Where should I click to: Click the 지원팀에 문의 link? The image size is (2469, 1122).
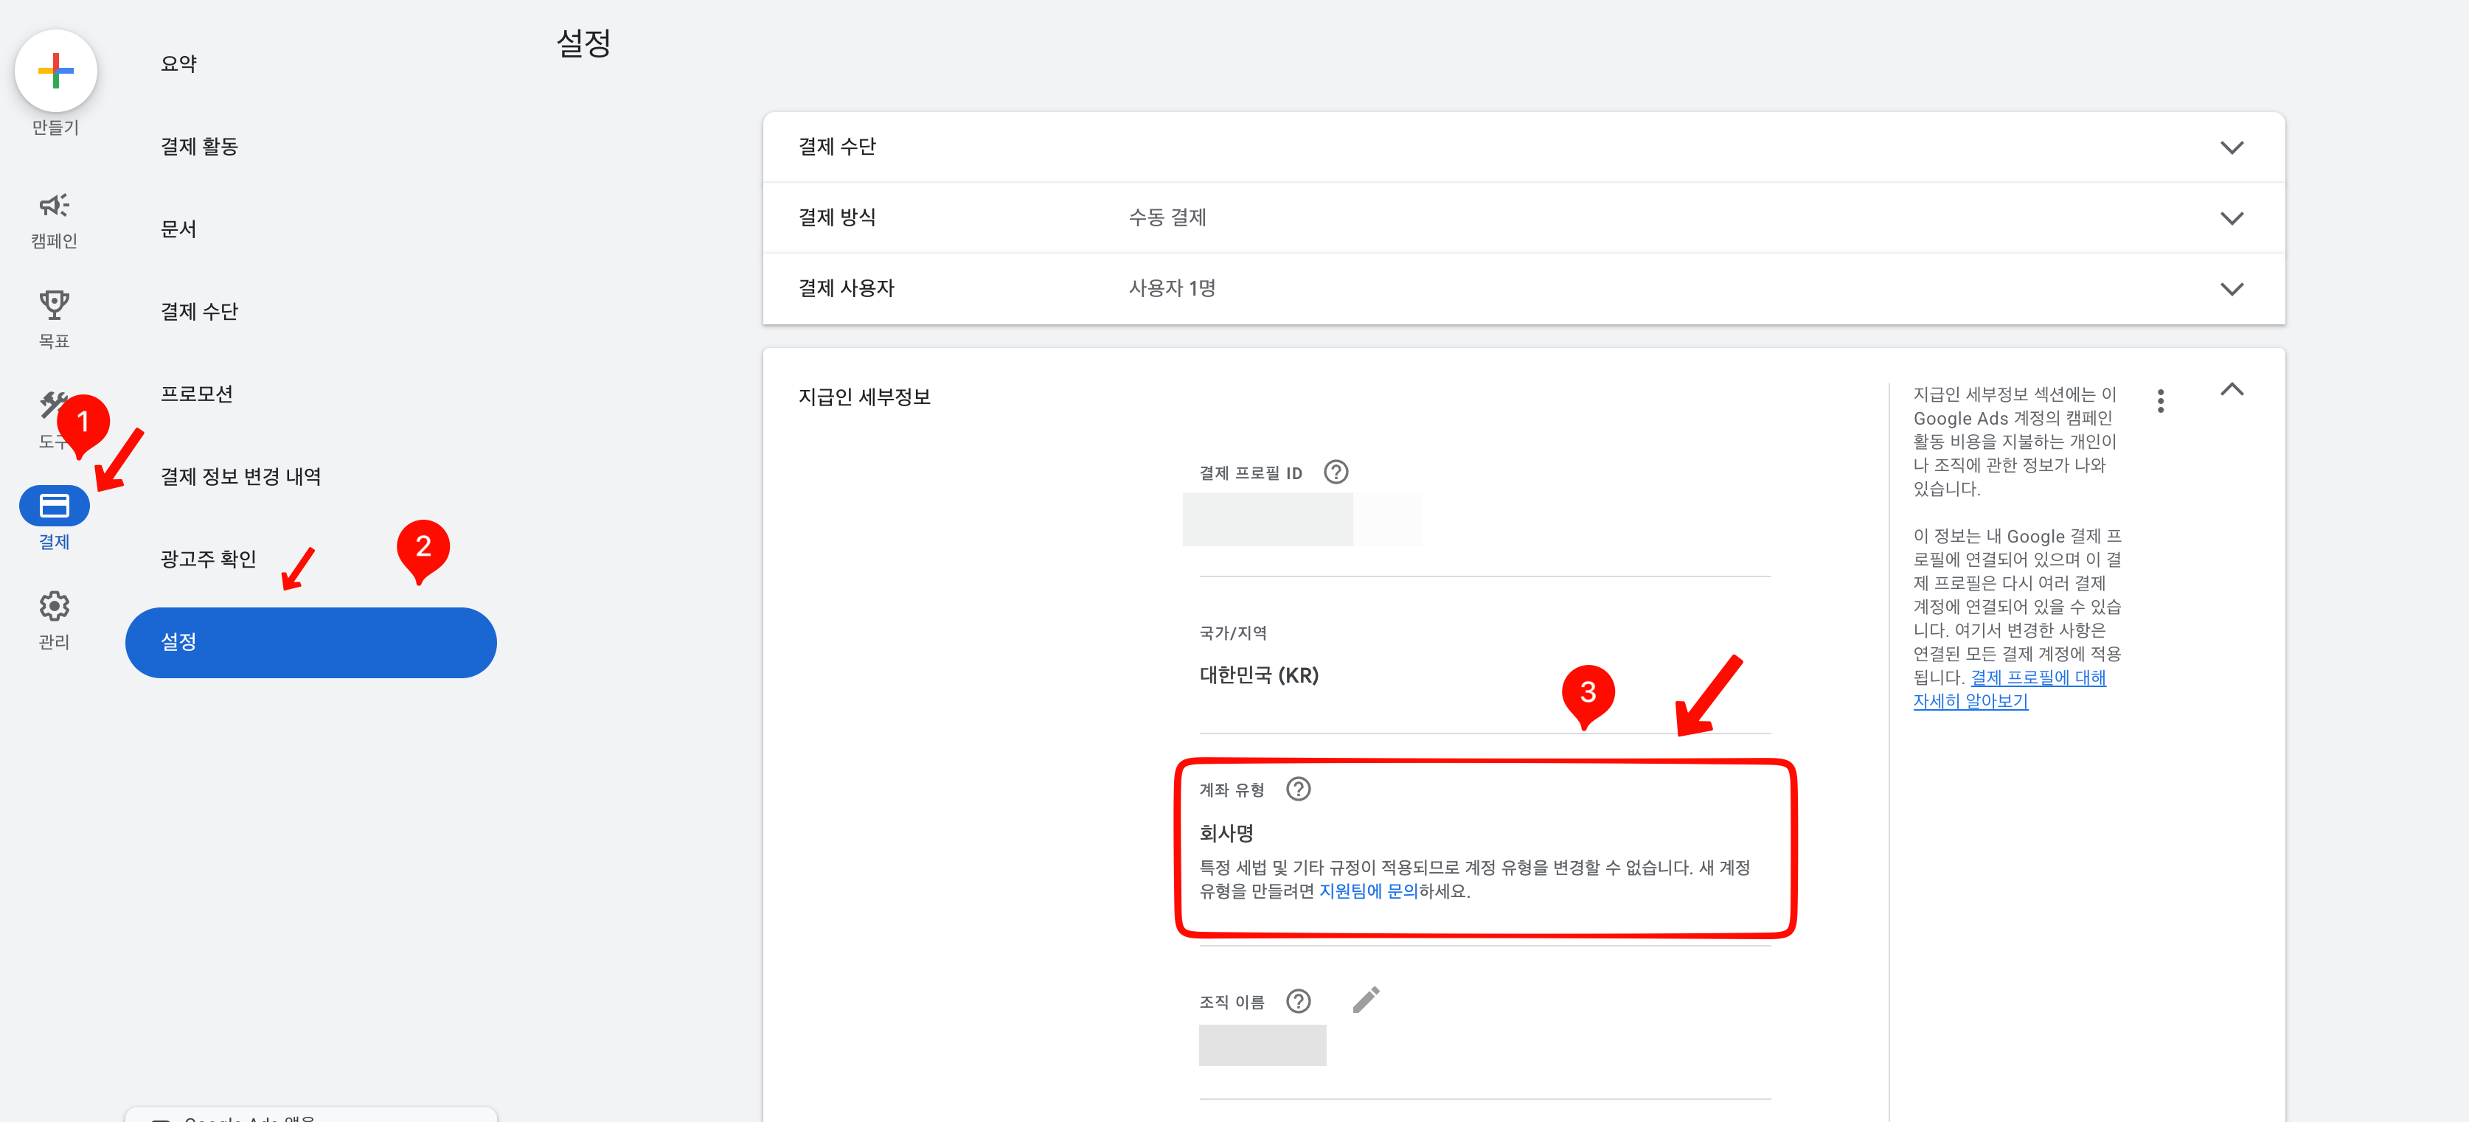click(x=1368, y=891)
